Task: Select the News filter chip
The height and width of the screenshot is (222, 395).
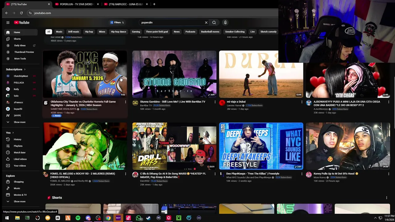Action: [177, 31]
